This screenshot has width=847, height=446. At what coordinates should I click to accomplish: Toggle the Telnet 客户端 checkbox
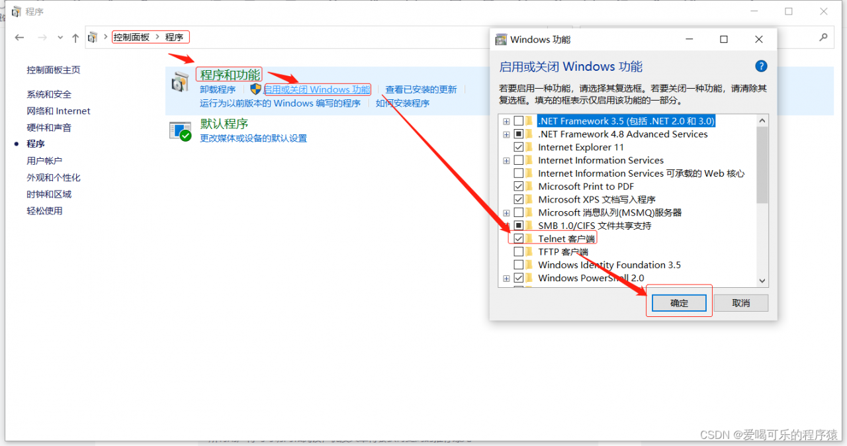pyautogui.click(x=519, y=238)
